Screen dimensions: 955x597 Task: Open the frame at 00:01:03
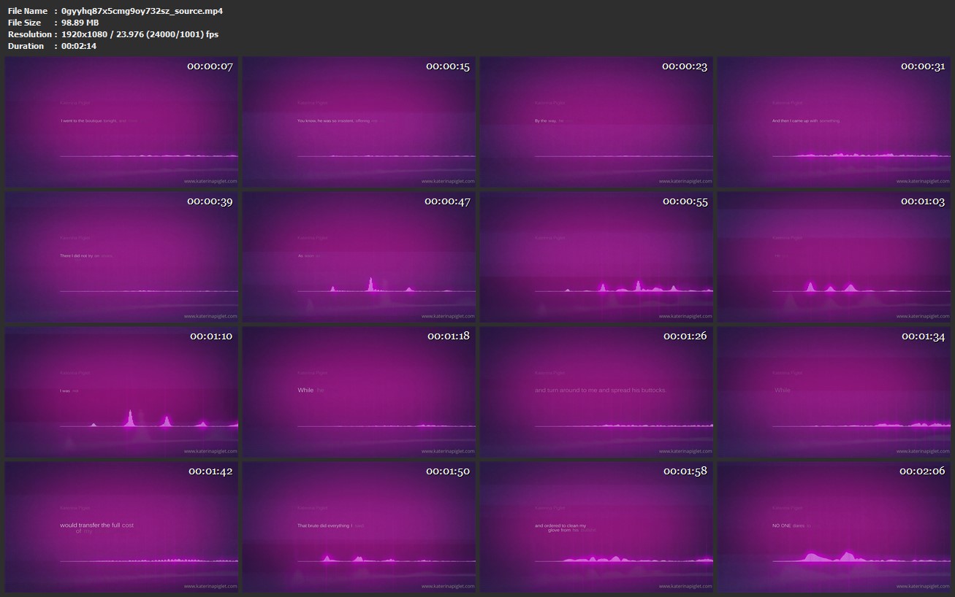coord(834,257)
